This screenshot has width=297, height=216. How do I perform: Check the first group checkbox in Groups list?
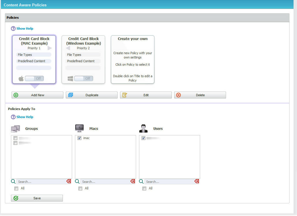15,138
